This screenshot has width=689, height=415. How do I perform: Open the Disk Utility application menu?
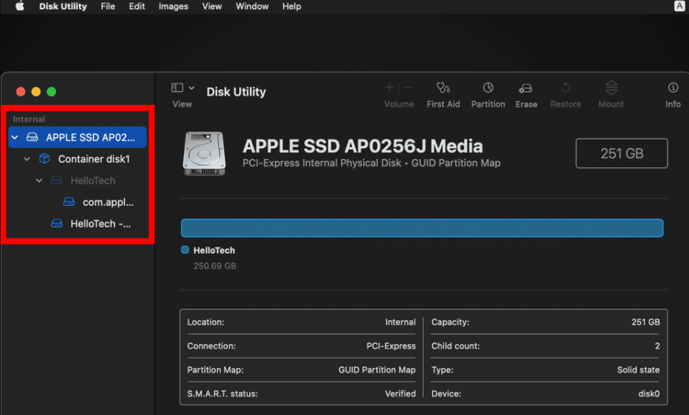click(63, 6)
